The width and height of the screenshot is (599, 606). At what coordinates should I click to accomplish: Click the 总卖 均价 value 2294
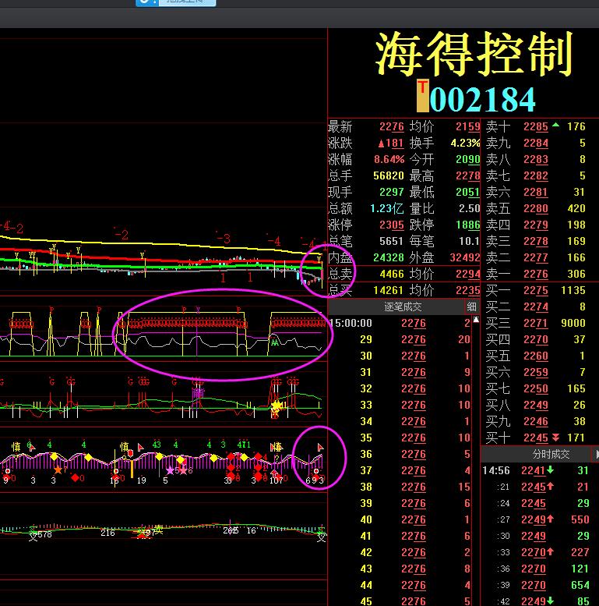(x=468, y=274)
